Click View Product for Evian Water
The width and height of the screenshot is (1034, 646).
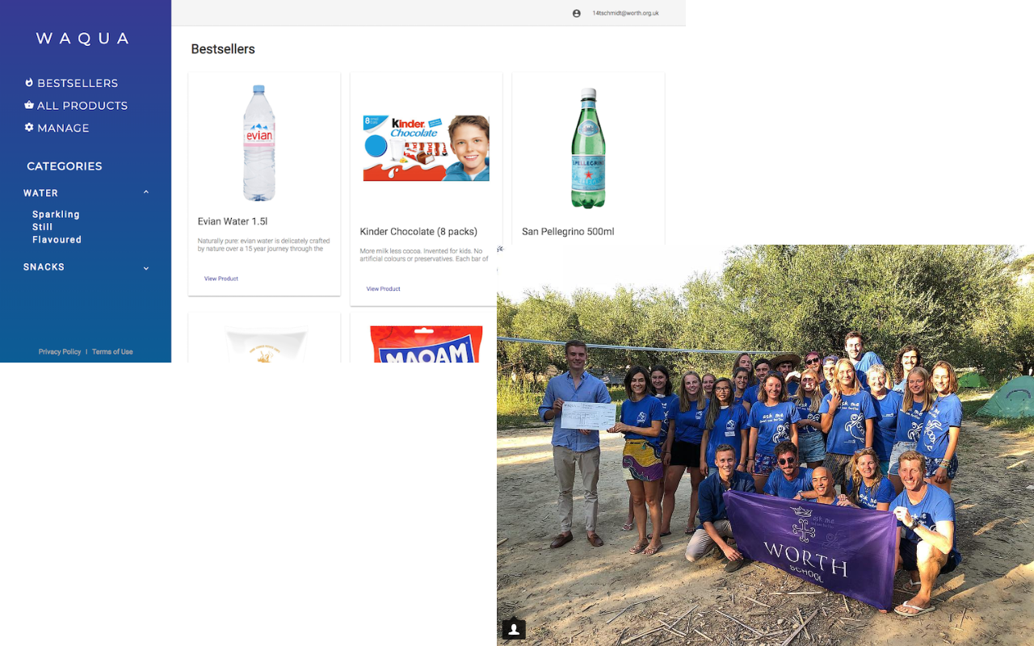221,279
